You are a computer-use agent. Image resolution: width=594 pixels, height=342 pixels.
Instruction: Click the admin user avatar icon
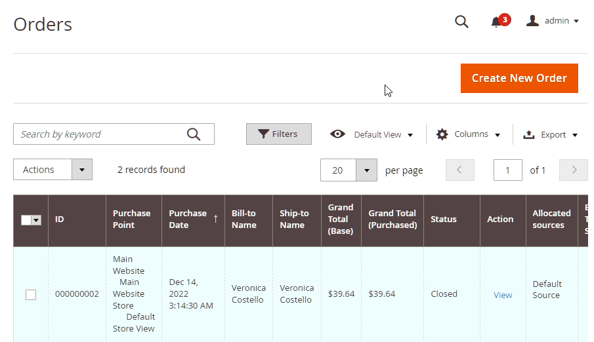click(x=532, y=21)
